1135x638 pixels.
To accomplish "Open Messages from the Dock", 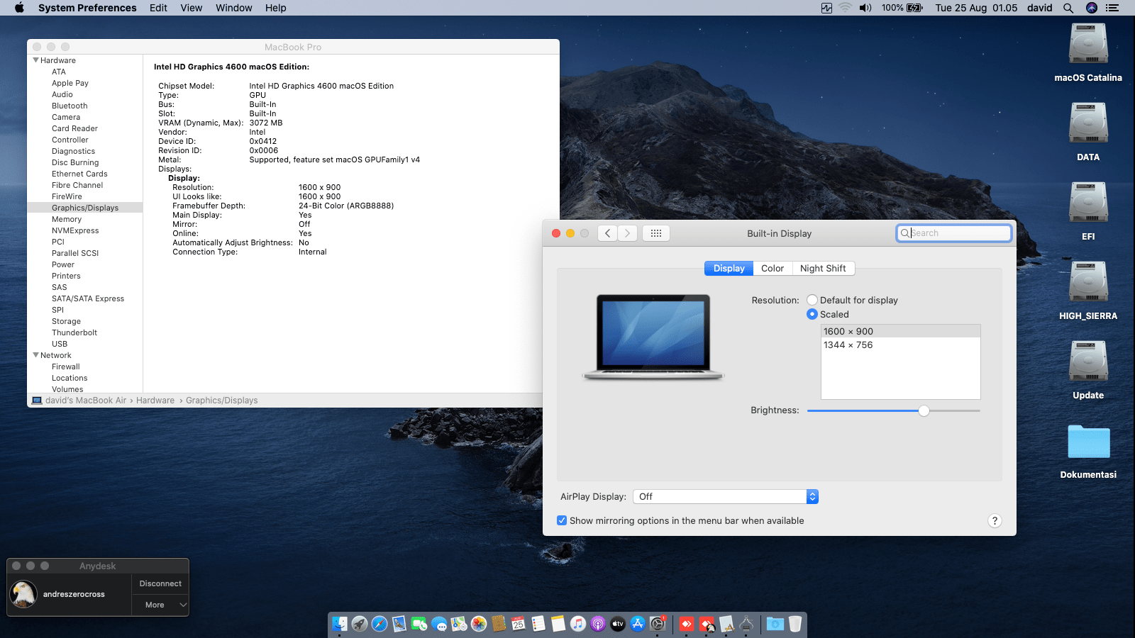I will coord(439,624).
